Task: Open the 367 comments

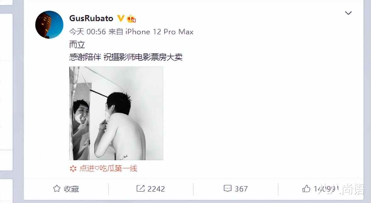Action: click(x=241, y=189)
